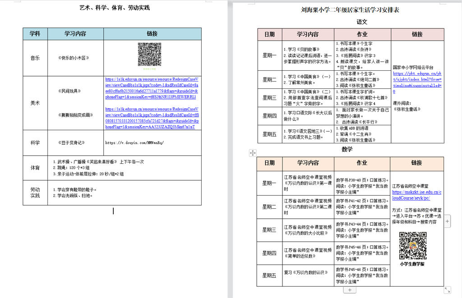Click the title 刘海粟小学二年级居家生活学习安排表
The image size is (462, 298).
click(x=350, y=10)
